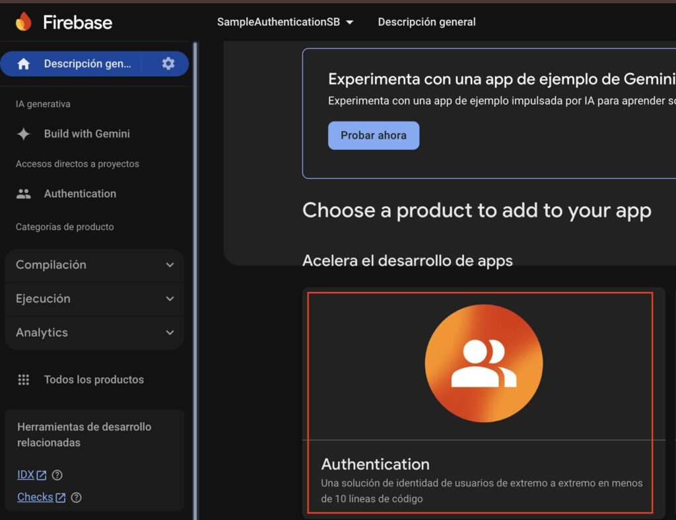Click the external link icon beside Checks
This screenshot has width=676, height=520.
pyautogui.click(x=60, y=498)
